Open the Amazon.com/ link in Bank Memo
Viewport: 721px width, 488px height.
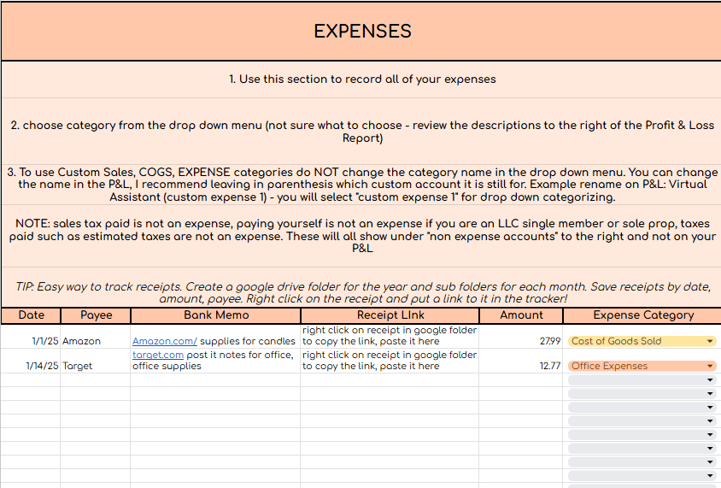coord(165,341)
